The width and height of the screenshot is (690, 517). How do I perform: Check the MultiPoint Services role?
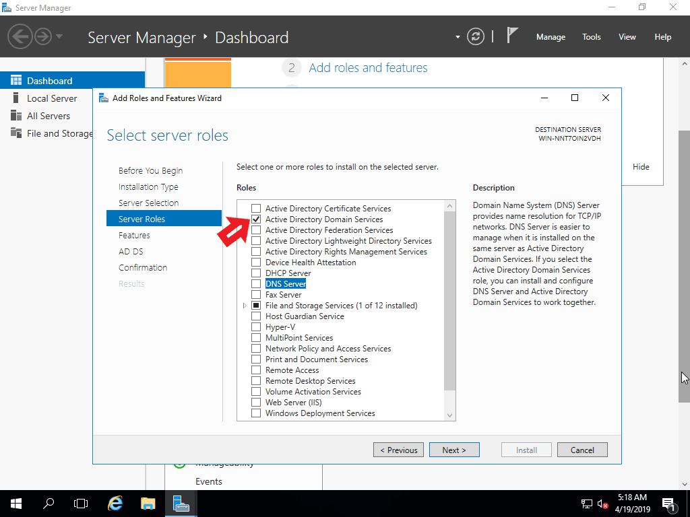(x=256, y=338)
